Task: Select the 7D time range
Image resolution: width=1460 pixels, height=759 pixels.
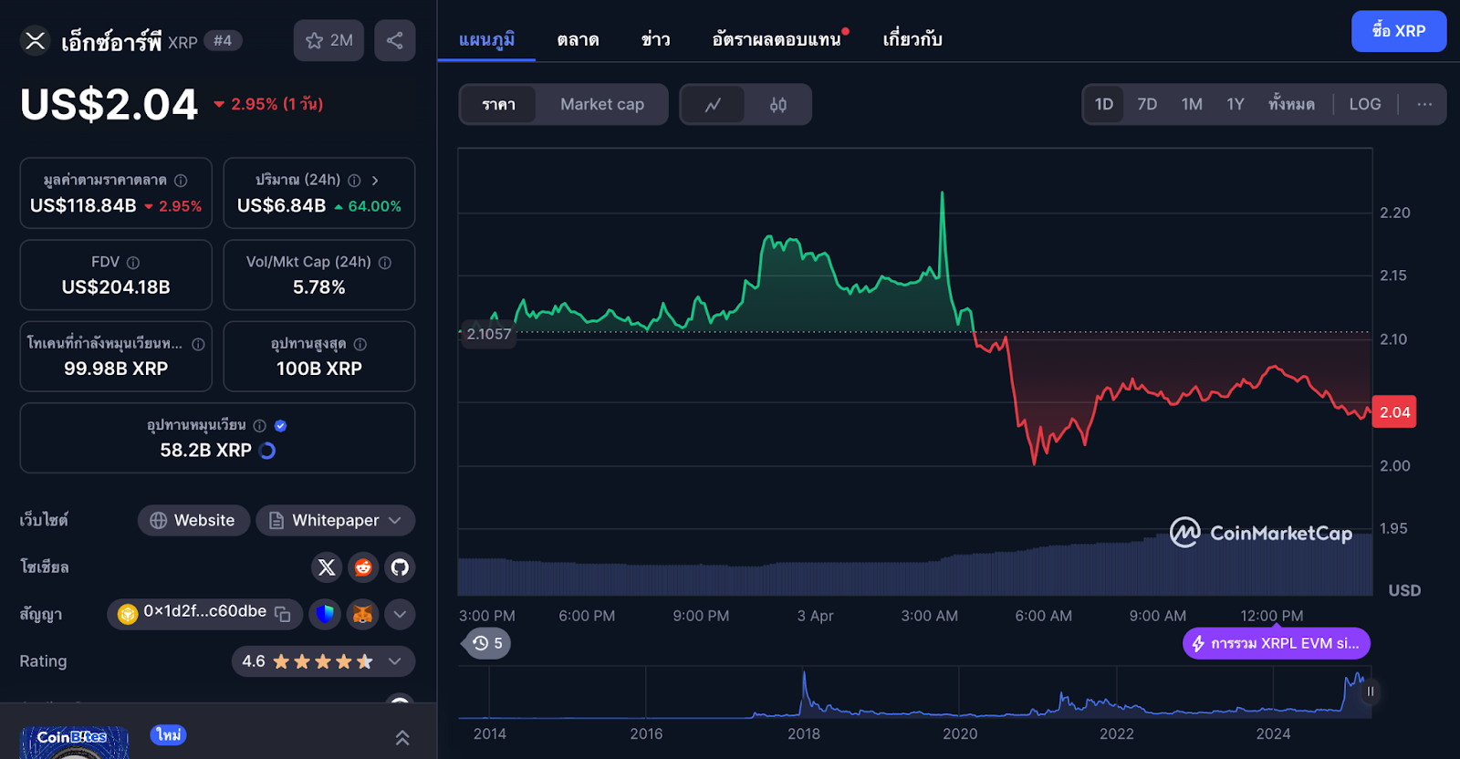Action: pos(1147,104)
